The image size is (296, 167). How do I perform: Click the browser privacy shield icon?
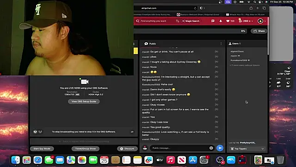point(201,8)
